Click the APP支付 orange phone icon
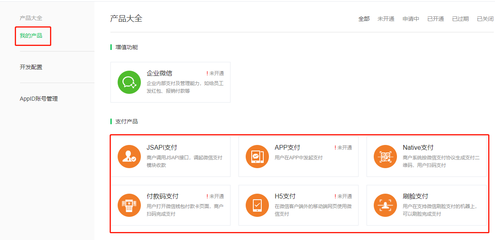495x240 pixels. [x=257, y=156]
